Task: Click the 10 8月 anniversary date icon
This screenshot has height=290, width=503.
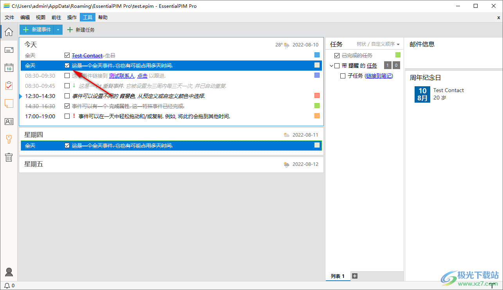Action: coord(422,94)
